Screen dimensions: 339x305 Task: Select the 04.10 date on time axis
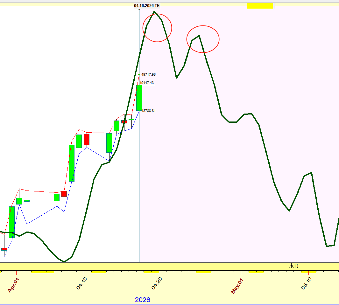coord(81,283)
